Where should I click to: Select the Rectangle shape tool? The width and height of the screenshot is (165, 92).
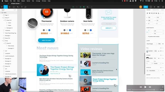coord(14,7)
